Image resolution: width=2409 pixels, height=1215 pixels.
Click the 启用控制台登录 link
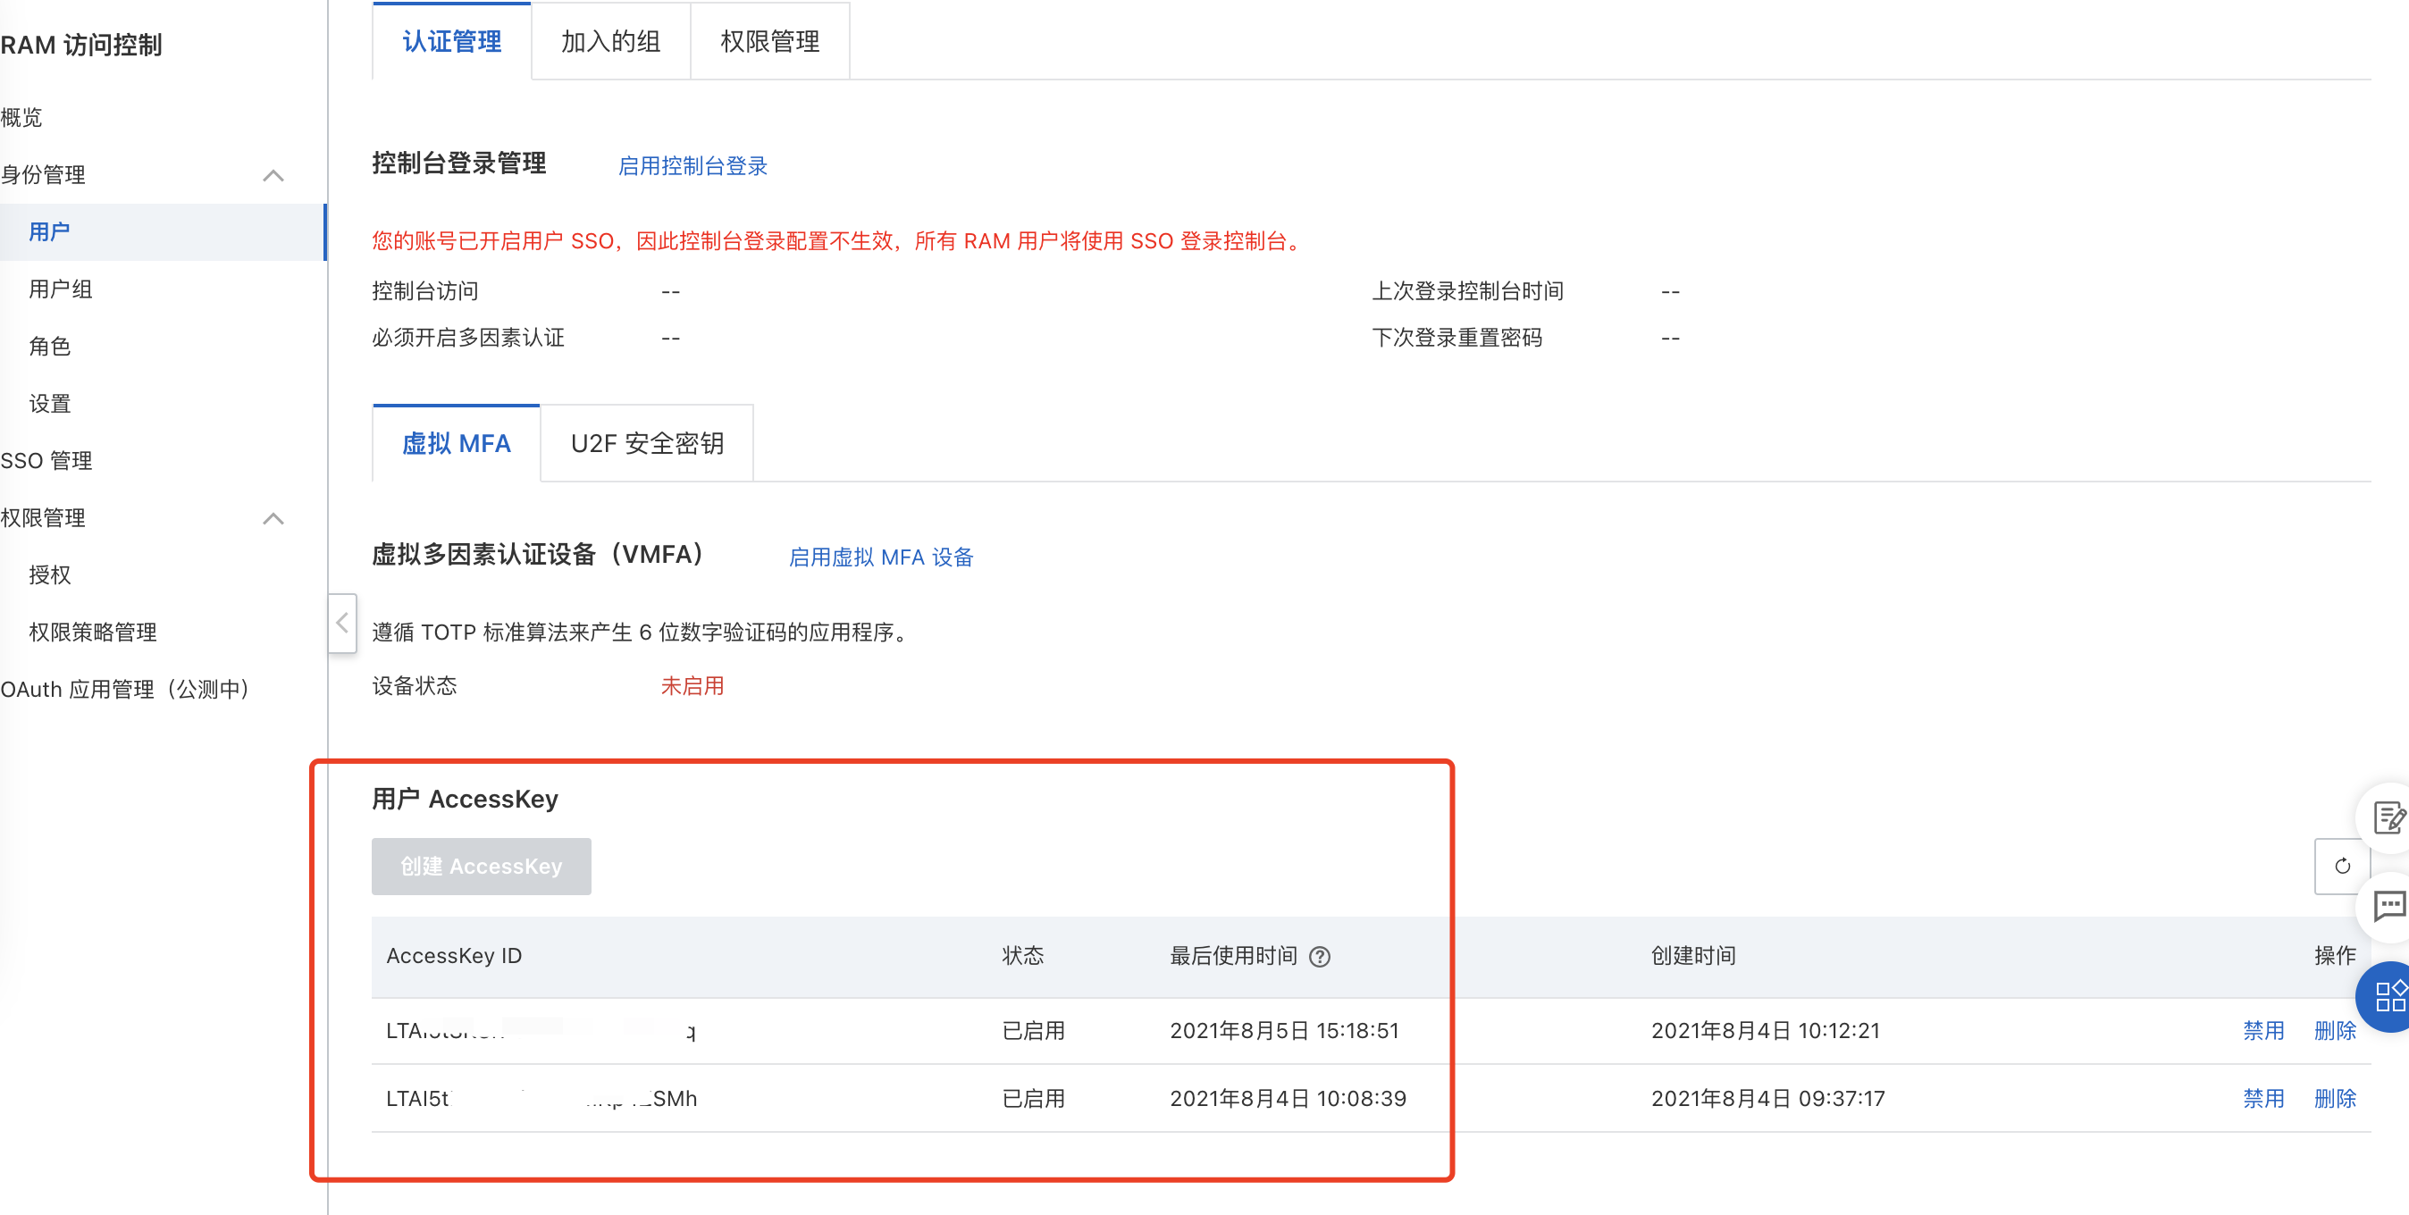(692, 165)
